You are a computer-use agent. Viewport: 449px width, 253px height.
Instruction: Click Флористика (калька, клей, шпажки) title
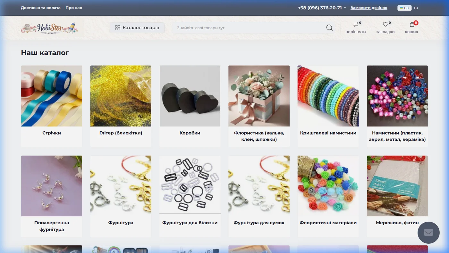259,136
